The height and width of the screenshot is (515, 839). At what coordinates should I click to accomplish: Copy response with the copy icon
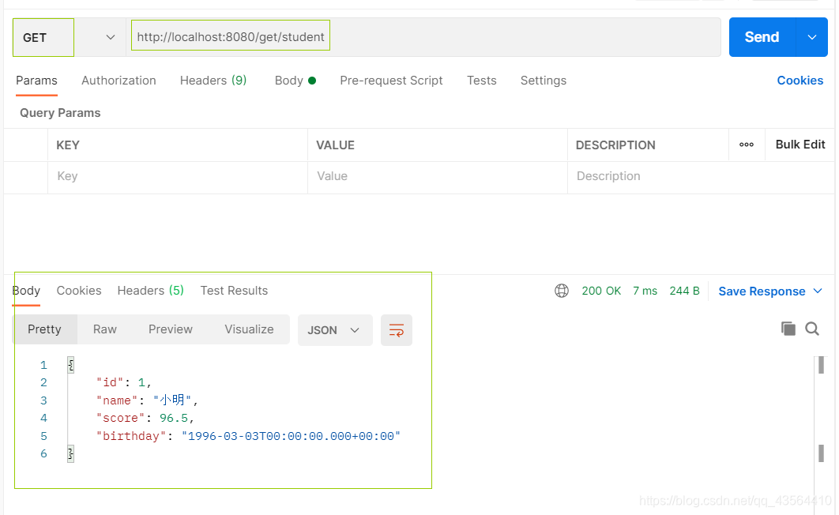pyautogui.click(x=788, y=329)
